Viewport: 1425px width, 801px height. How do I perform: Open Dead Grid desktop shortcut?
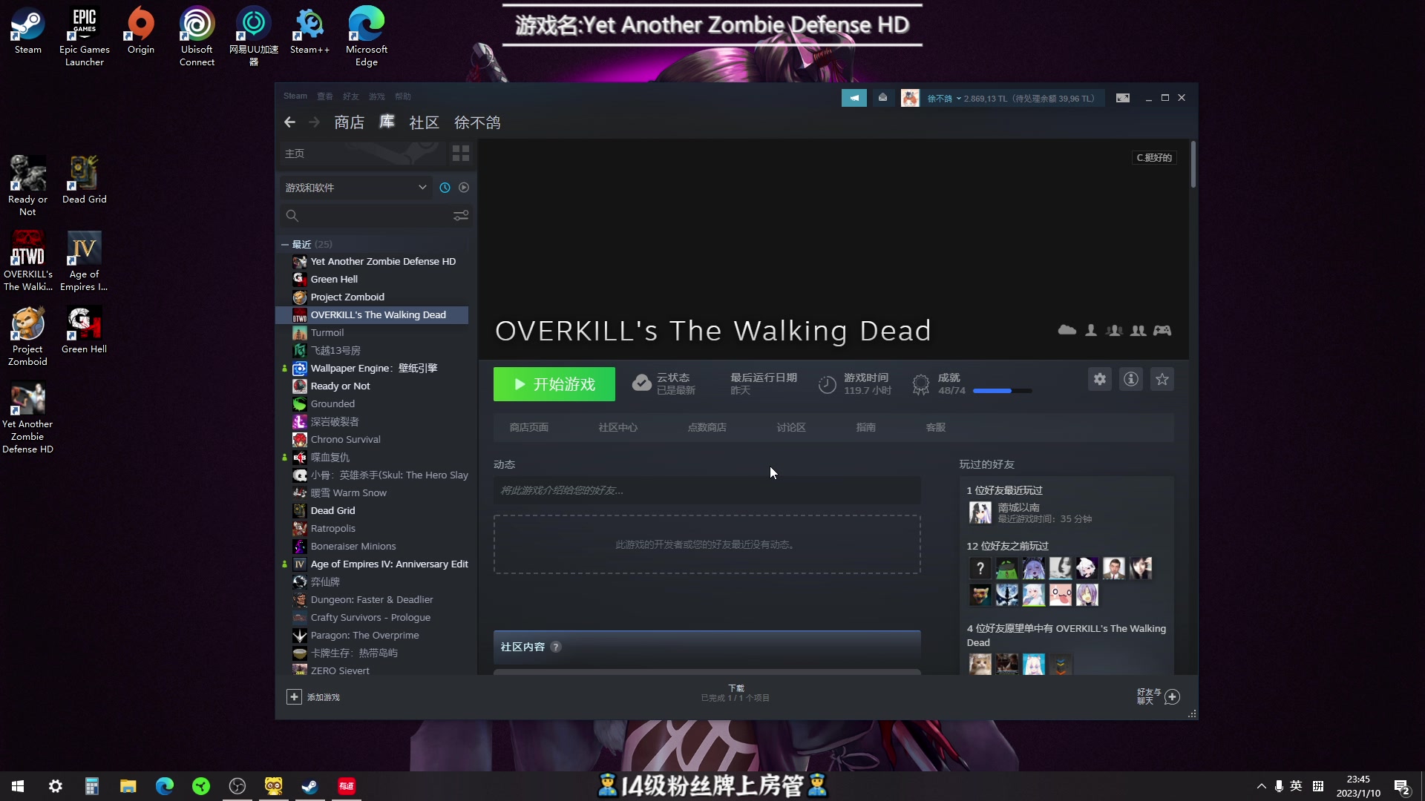pos(84,180)
